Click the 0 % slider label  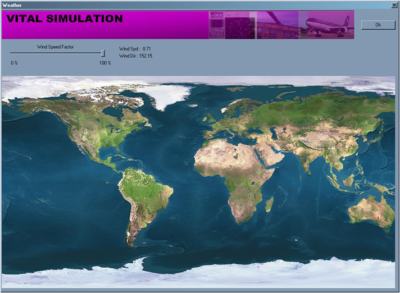coord(14,63)
